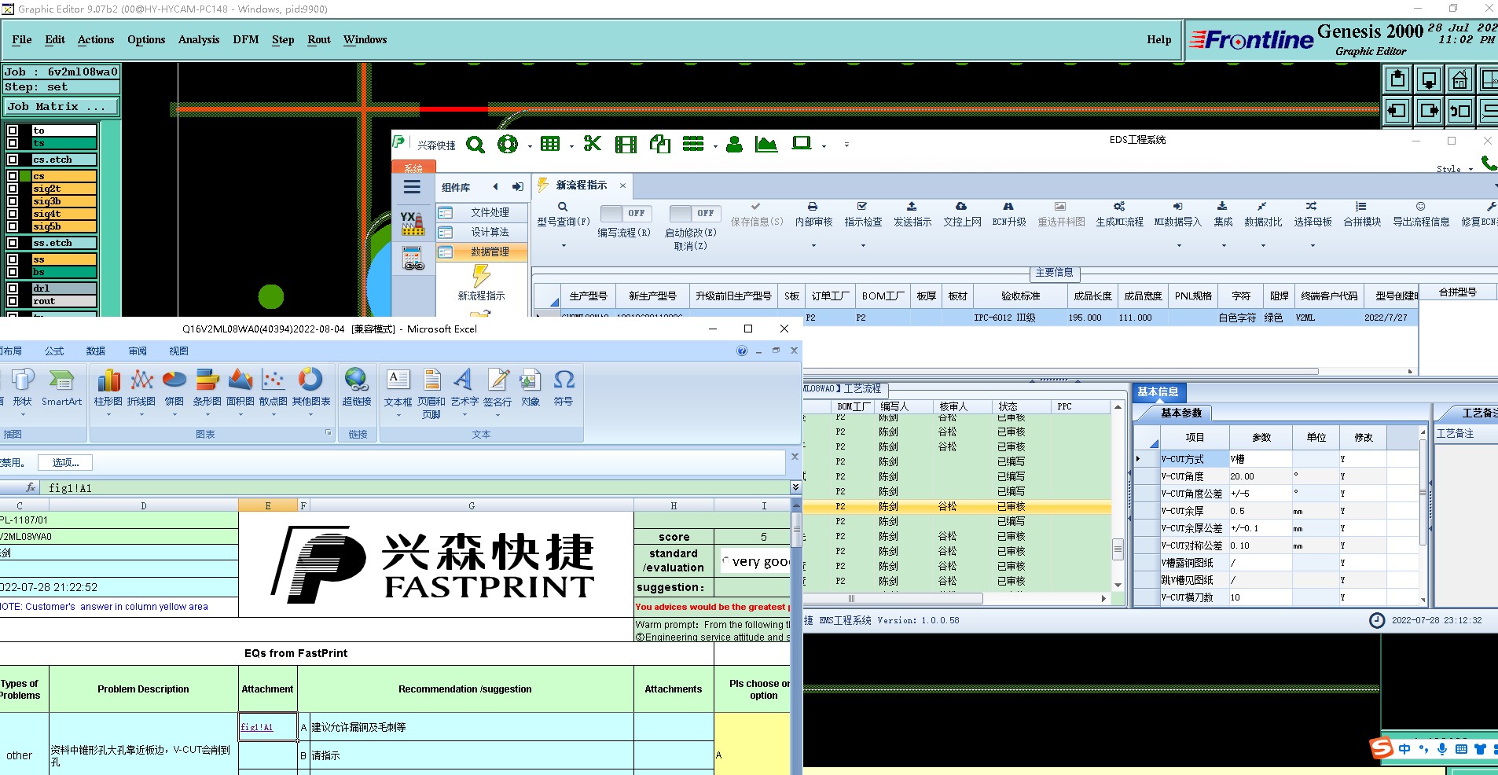Toggle the checkbox of layer sig2t
1498x775 pixels.
(13, 189)
